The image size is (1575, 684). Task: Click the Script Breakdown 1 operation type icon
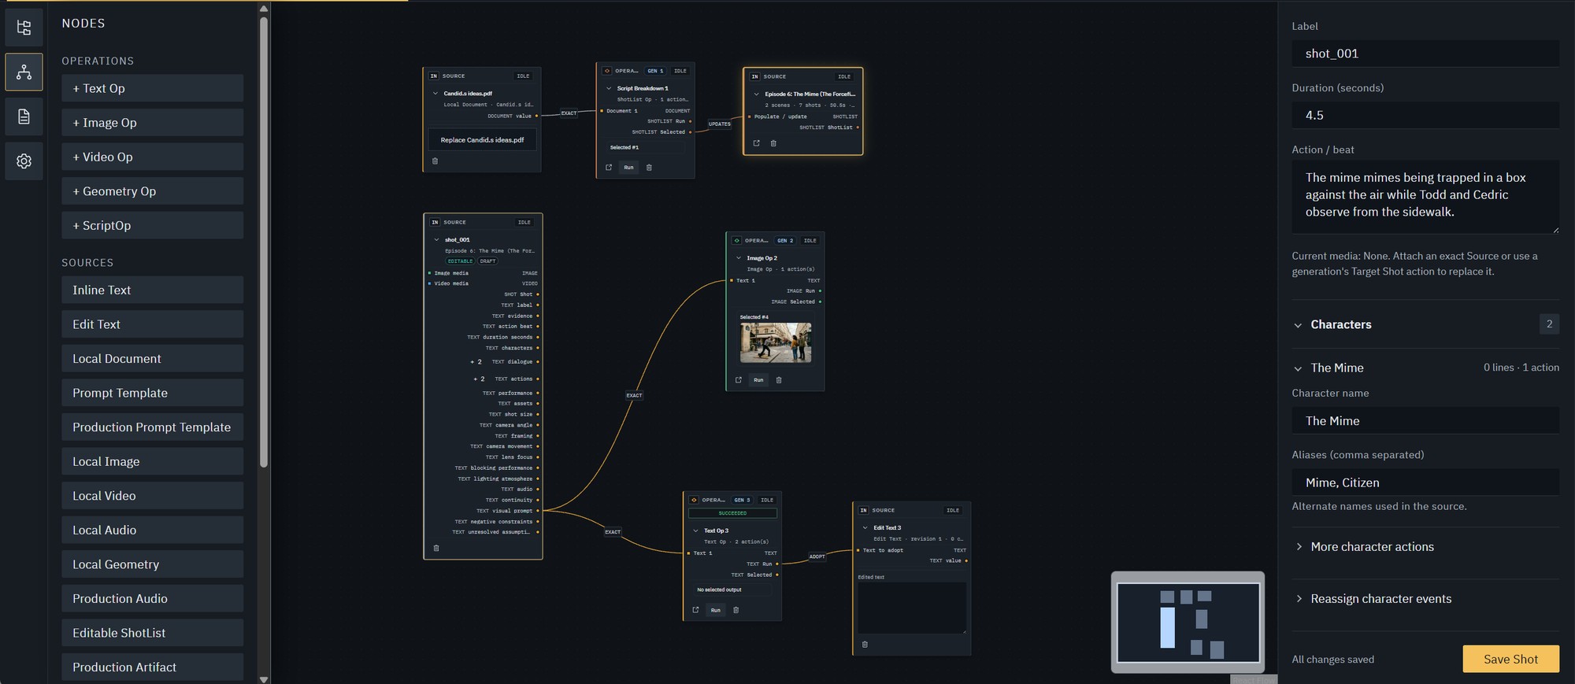coord(607,71)
